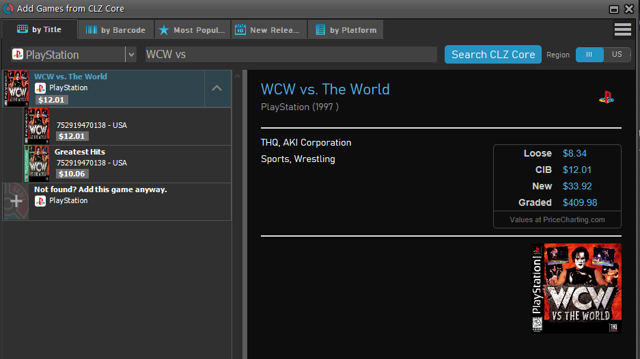Click the large WCW vs The World cover
Screen dimensions: 640x359
tap(576, 288)
